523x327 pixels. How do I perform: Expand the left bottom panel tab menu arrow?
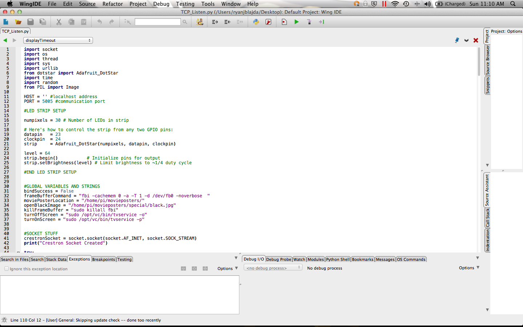tap(236, 258)
